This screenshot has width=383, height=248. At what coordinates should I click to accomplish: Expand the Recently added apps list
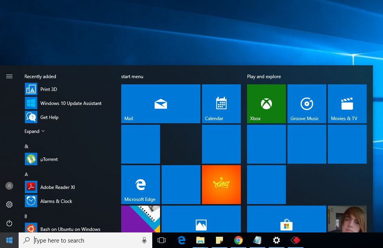tap(35, 131)
